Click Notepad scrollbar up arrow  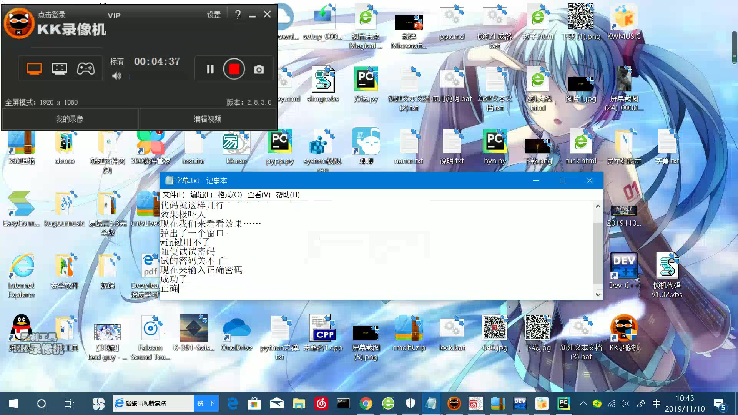point(598,206)
